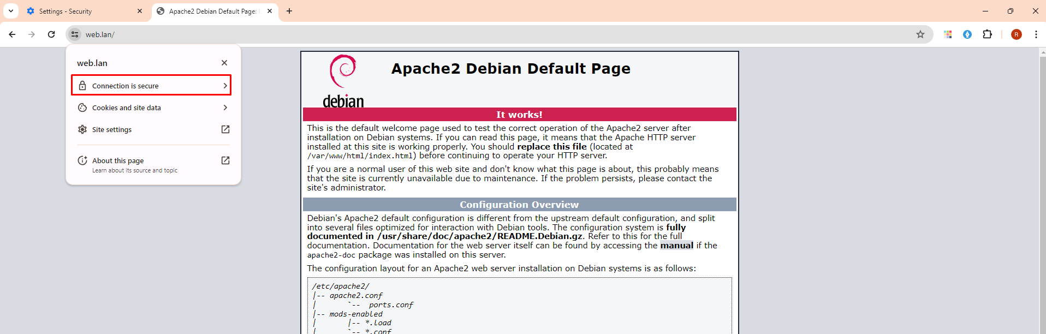Open a new tab with the plus button
Viewport: 1046px width, 334px height.
pos(289,11)
